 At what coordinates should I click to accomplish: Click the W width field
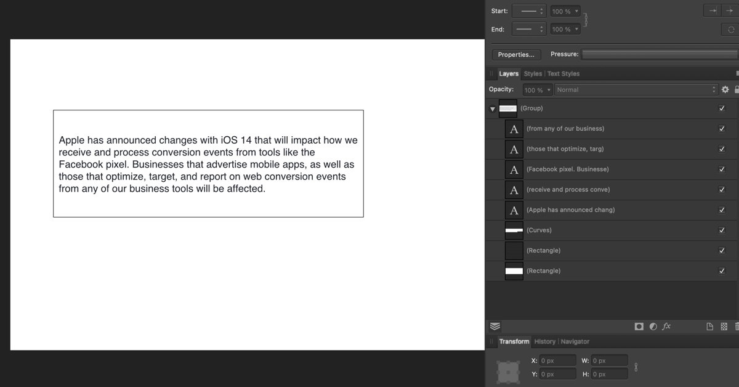coord(609,361)
